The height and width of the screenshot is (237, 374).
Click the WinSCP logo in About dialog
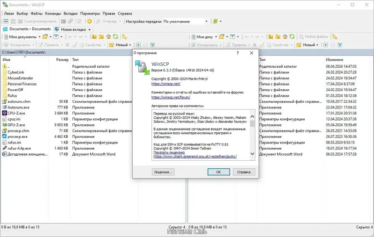coord(142,67)
